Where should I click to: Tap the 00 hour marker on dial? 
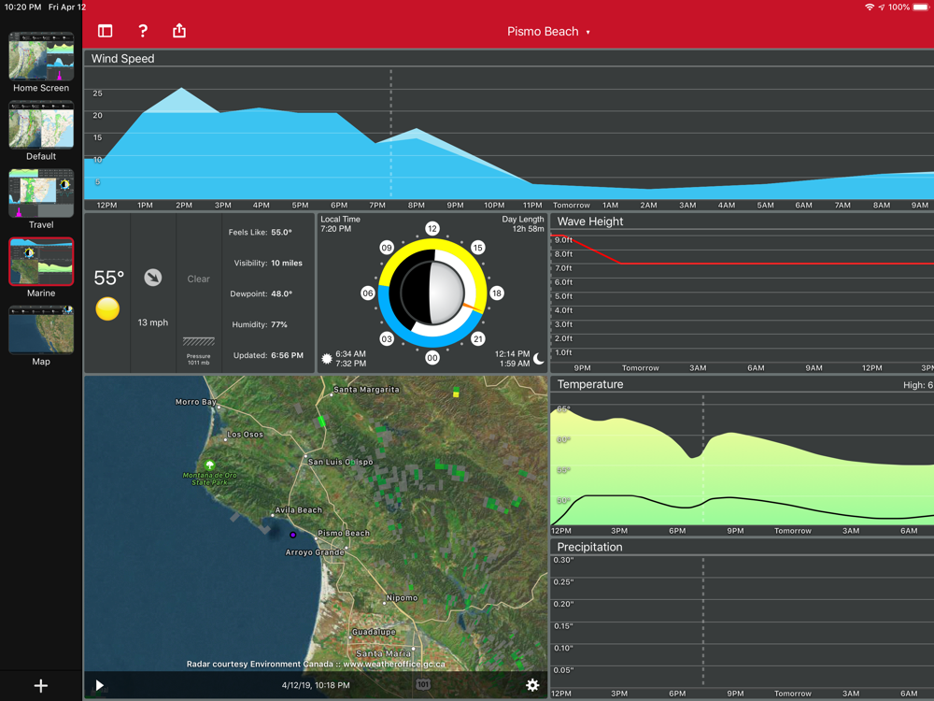(x=432, y=358)
